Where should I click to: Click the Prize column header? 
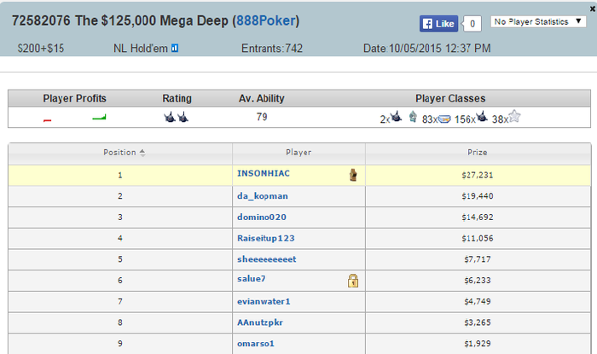pyautogui.click(x=478, y=153)
